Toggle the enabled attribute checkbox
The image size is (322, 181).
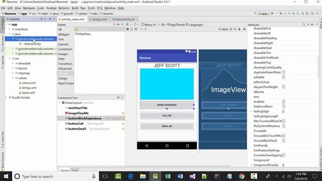[284, 102]
